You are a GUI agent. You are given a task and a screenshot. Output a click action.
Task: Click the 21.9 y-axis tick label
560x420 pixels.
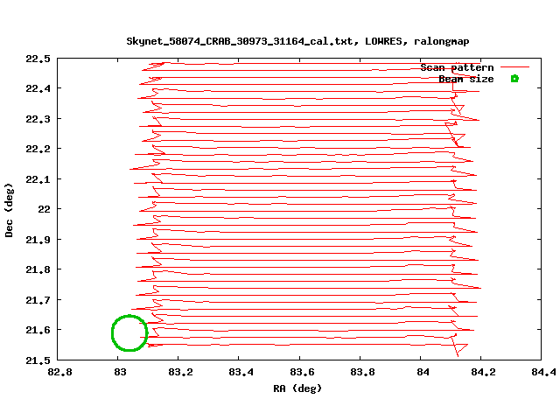[x=38, y=240]
